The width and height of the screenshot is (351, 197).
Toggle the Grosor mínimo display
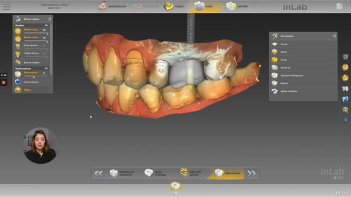[x=18, y=82]
